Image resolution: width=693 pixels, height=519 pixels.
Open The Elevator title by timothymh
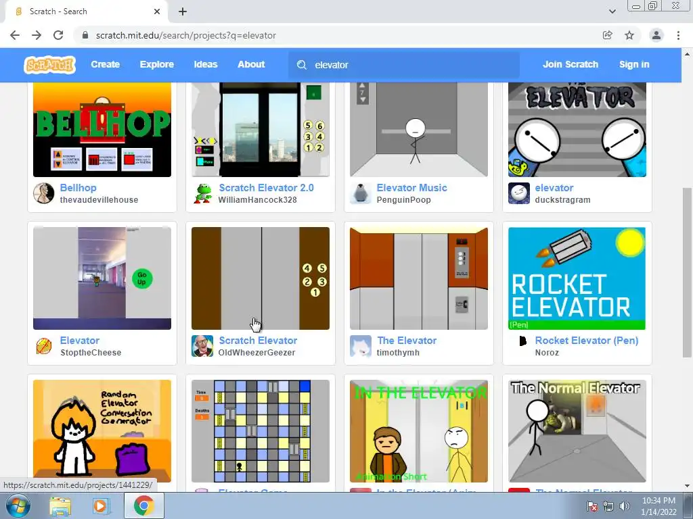407,341
